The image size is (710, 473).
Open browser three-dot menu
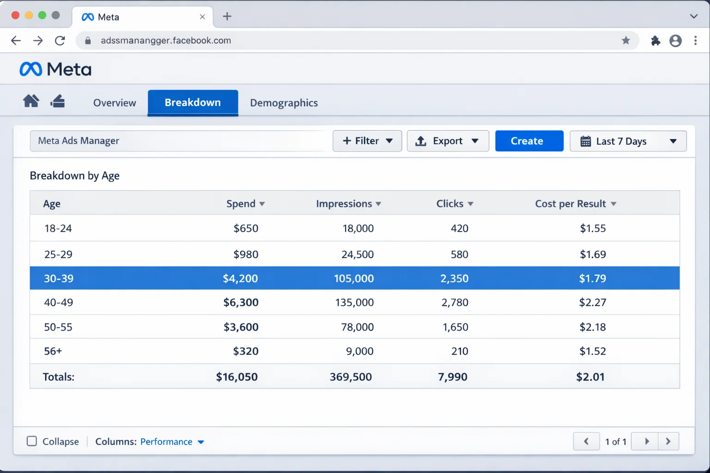[695, 41]
